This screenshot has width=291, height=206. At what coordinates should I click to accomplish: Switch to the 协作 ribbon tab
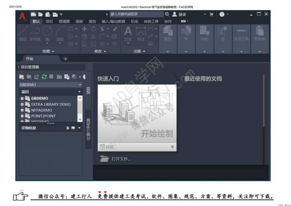pyautogui.click(x=168, y=21)
